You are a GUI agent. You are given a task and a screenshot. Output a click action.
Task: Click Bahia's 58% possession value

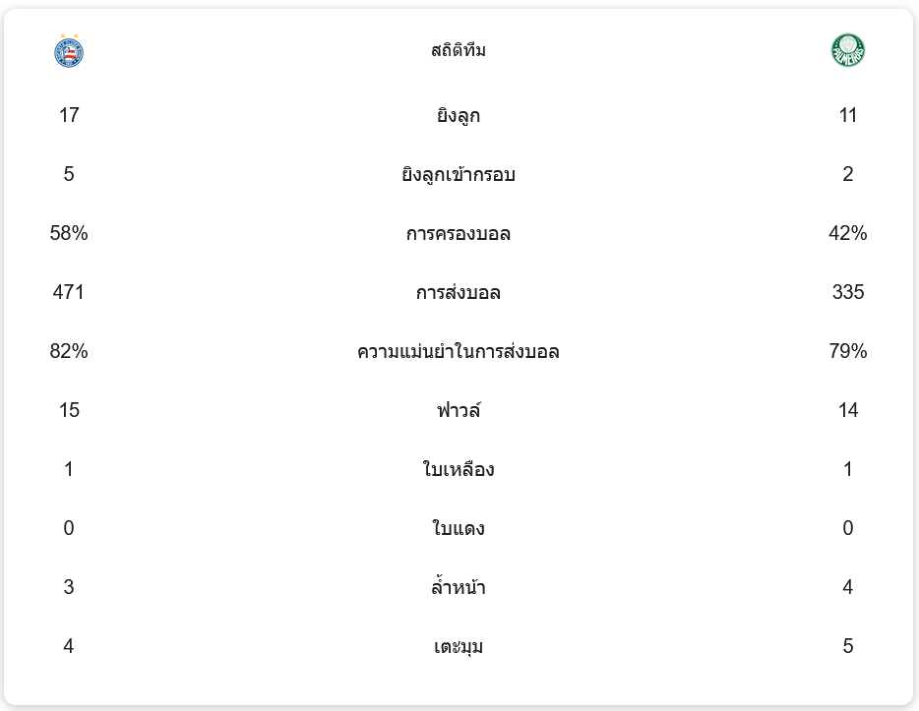[69, 233]
